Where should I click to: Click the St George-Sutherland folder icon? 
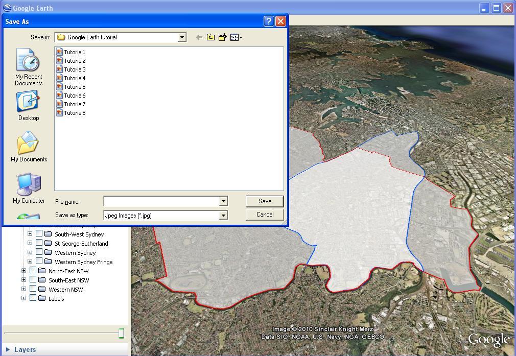[48, 243]
